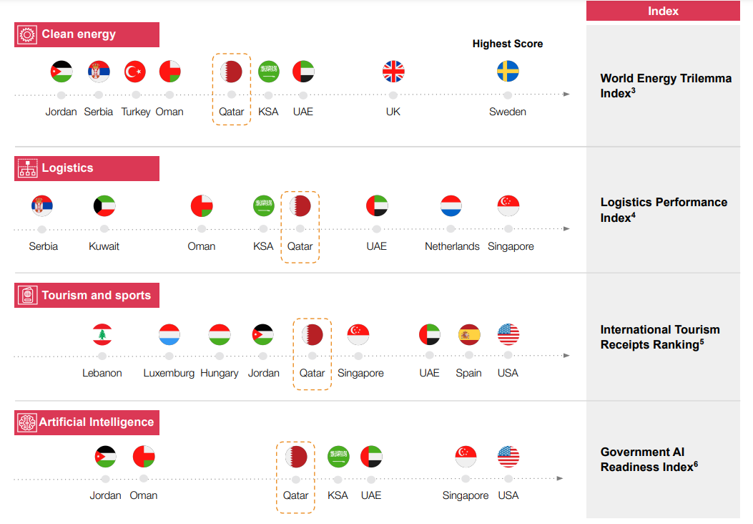The height and width of the screenshot is (524, 753).
Task: Click Qatar's dot marker in the Logistics row
Action: point(300,228)
